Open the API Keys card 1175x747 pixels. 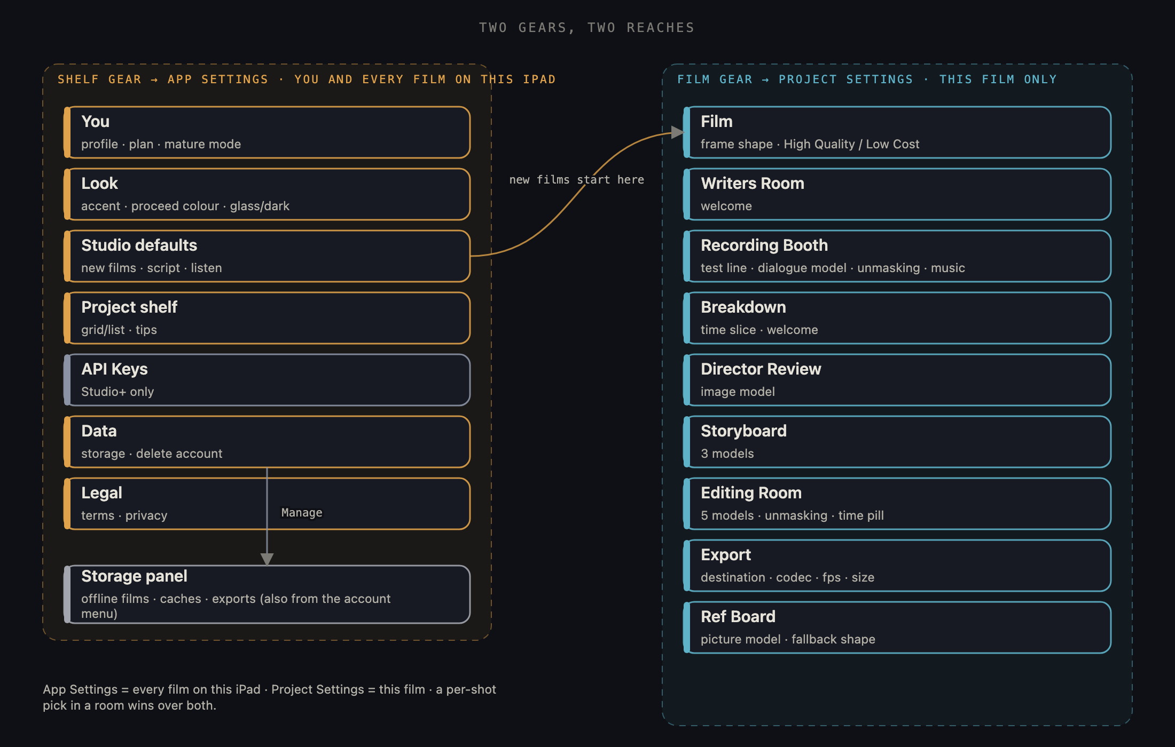click(267, 380)
